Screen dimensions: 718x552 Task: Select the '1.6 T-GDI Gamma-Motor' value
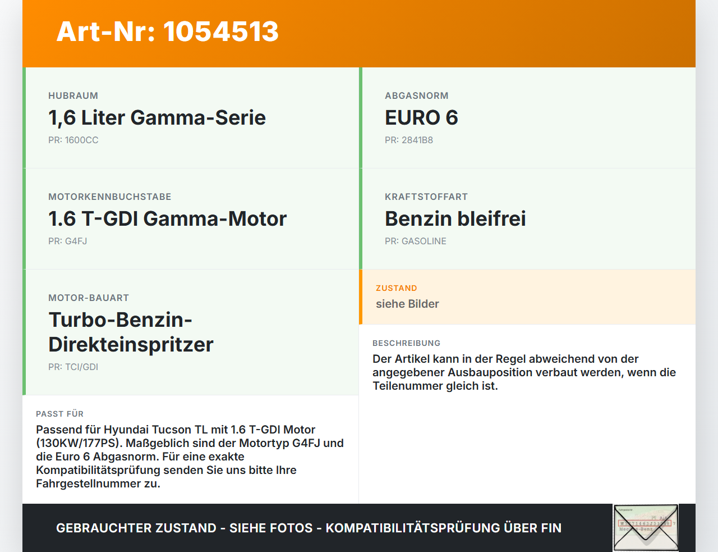[168, 219]
